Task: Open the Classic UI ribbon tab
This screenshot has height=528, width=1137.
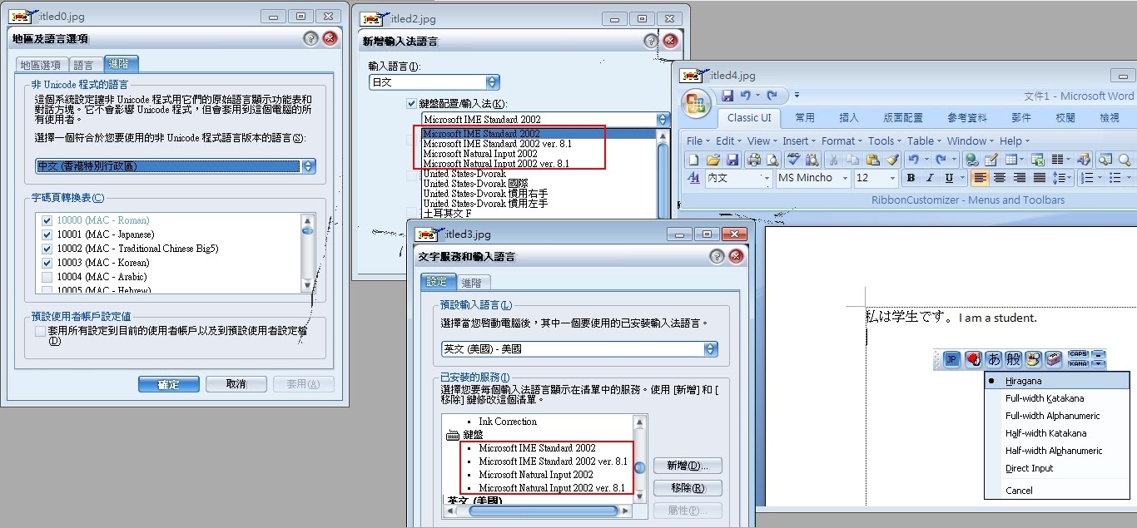Action: click(x=749, y=118)
